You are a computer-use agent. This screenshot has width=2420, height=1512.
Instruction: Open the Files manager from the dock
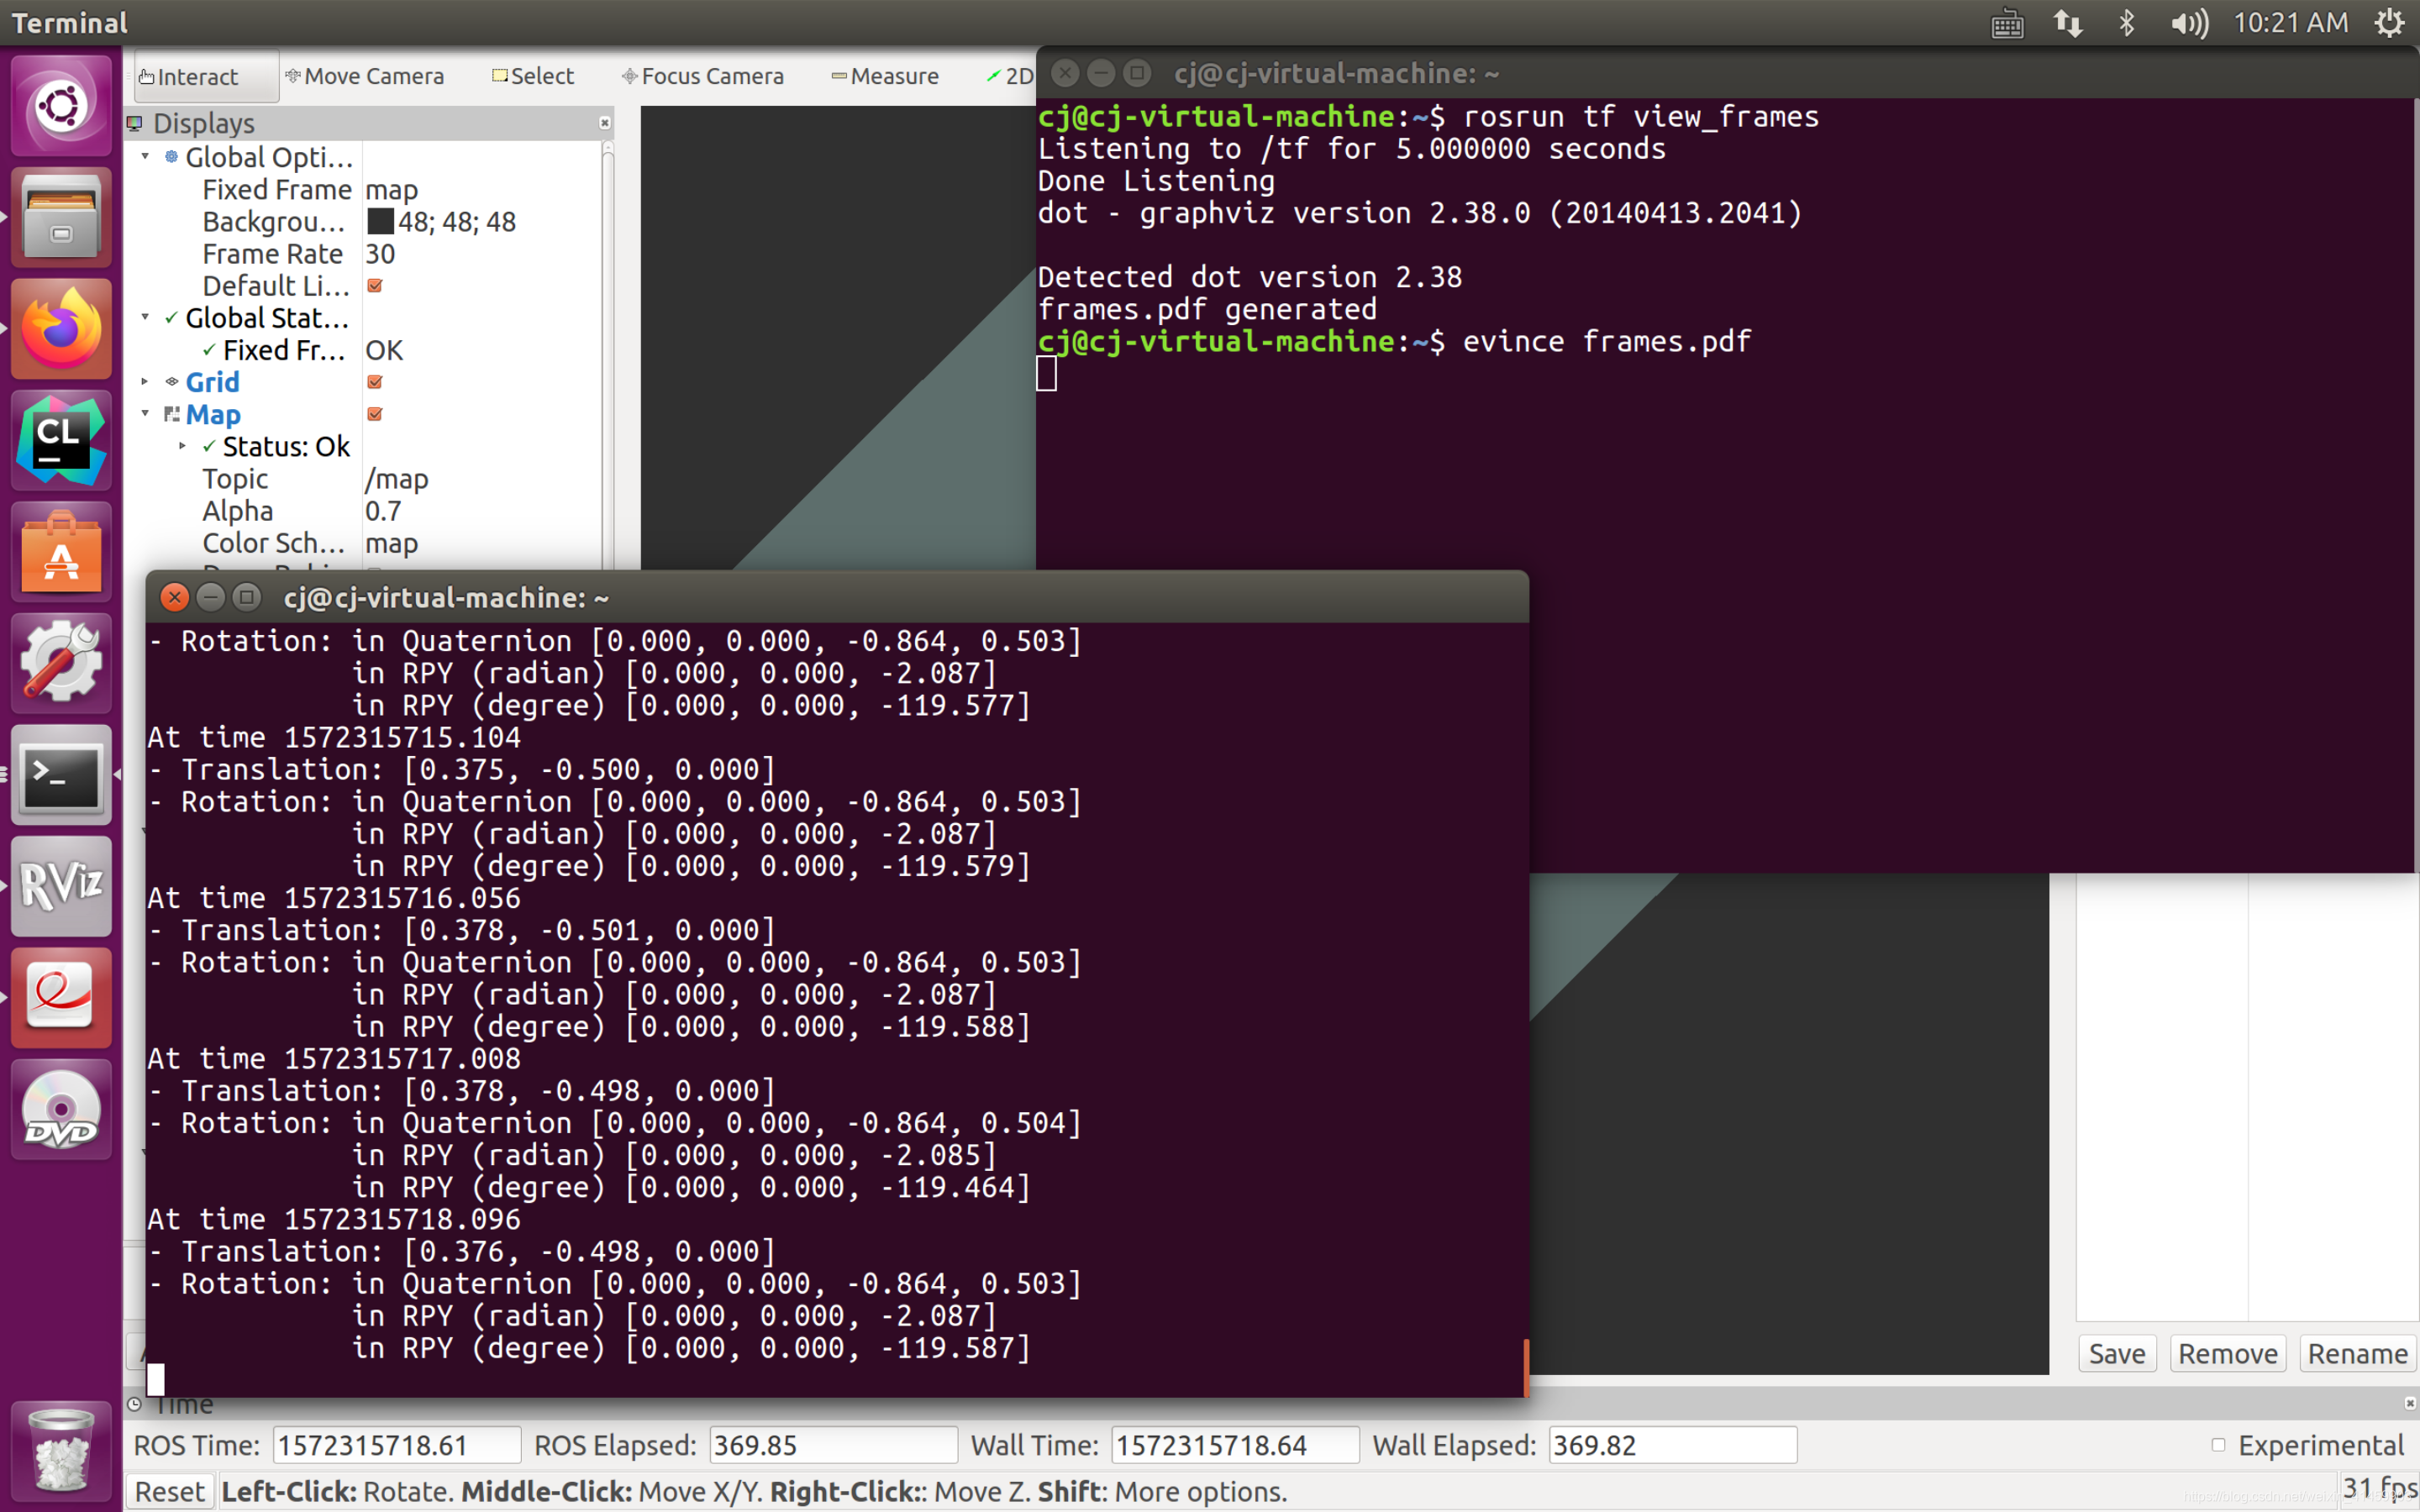[62, 217]
